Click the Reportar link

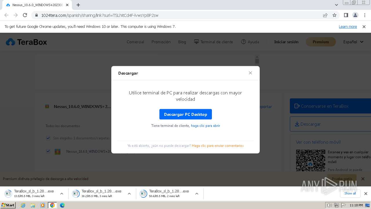(265, 107)
